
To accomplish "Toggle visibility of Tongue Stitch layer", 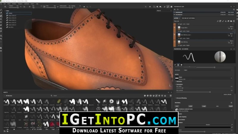I will point(175,28).
